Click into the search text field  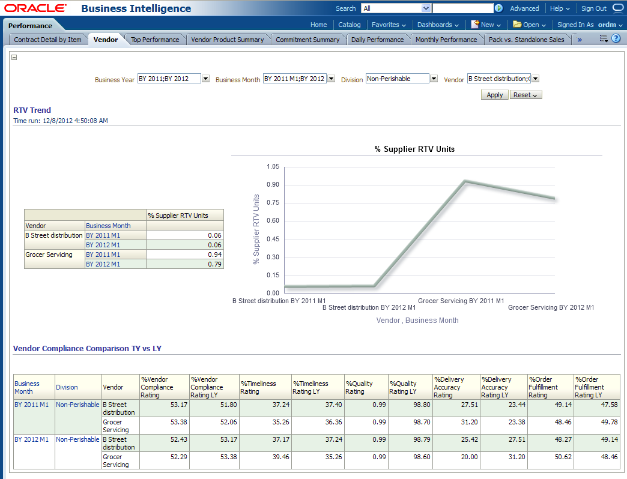click(462, 8)
